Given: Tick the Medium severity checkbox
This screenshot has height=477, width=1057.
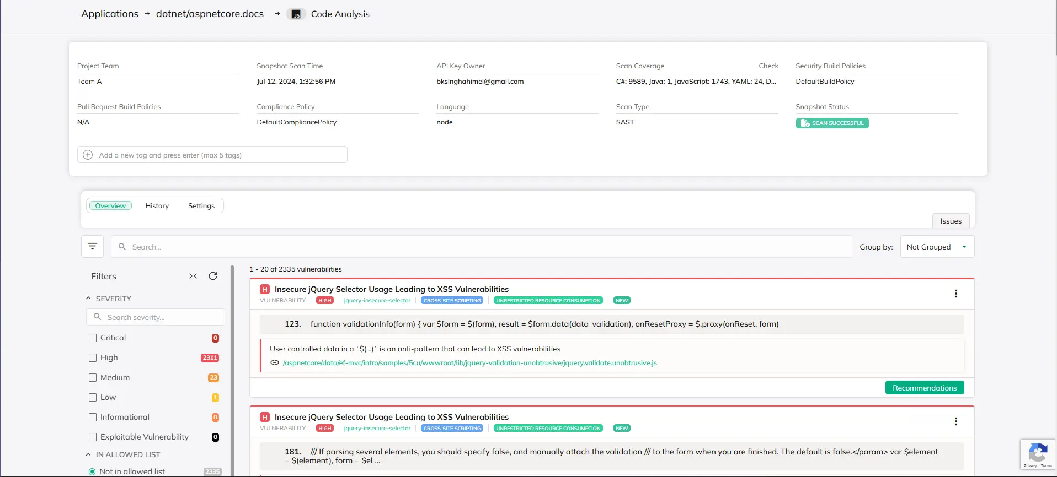Looking at the screenshot, I should 93,377.
